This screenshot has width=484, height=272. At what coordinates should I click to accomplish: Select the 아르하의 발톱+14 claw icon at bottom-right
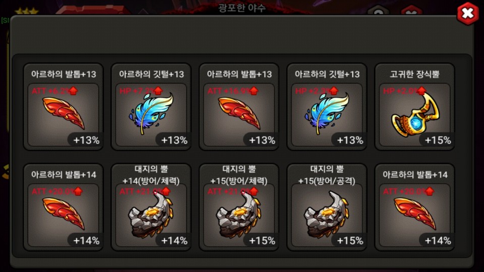415,214
